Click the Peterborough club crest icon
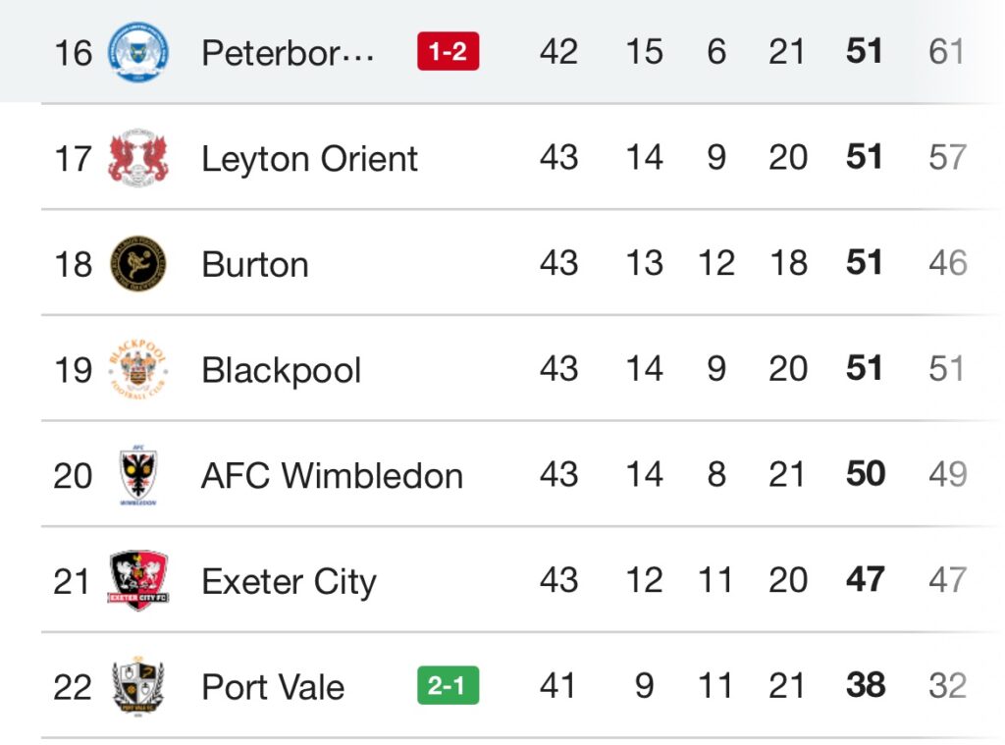 click(x=137, y=52)
